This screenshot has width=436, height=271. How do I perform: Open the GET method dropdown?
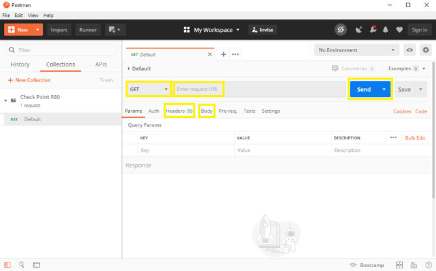pos(148,89)
